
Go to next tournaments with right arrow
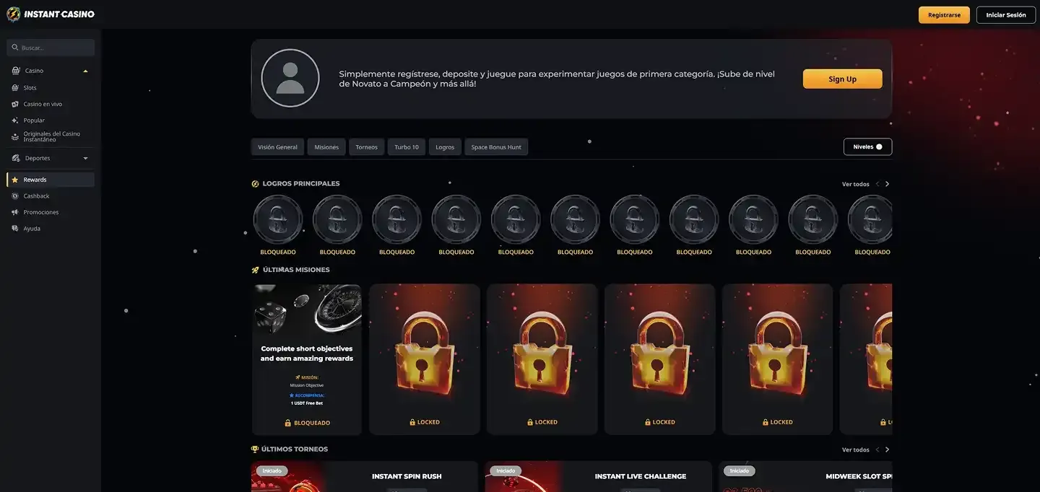[x=888, y=449]
